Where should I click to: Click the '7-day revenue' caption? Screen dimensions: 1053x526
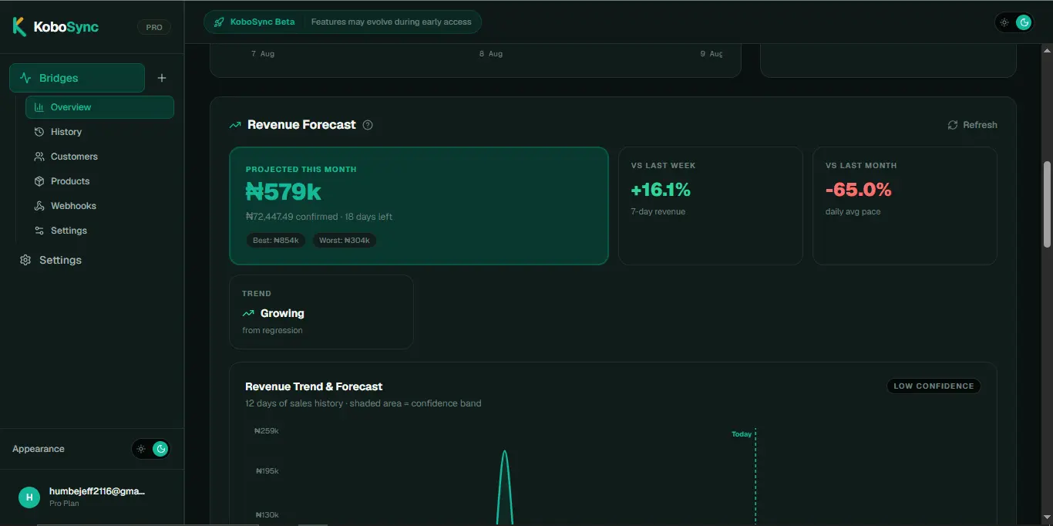click(x=658, y=211)
